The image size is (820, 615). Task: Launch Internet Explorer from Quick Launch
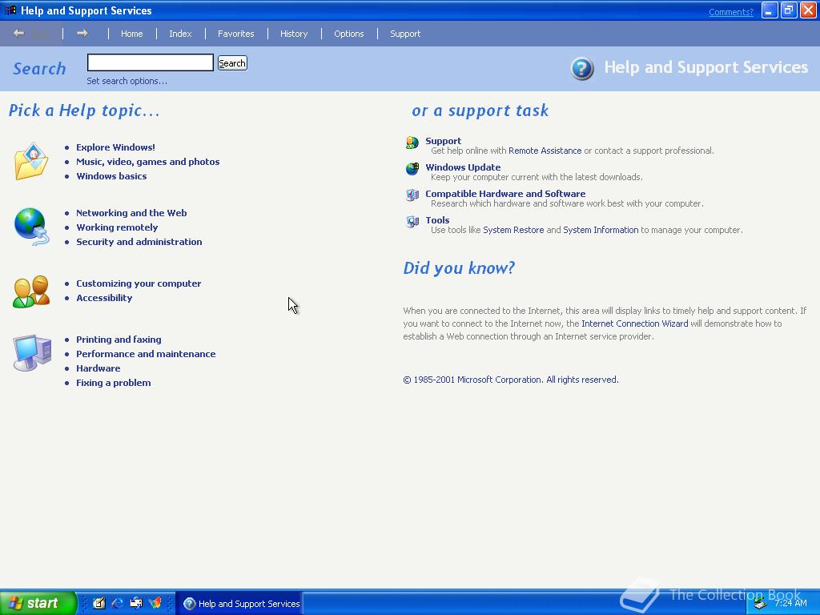pyautogui.click(x=117, y=604)
